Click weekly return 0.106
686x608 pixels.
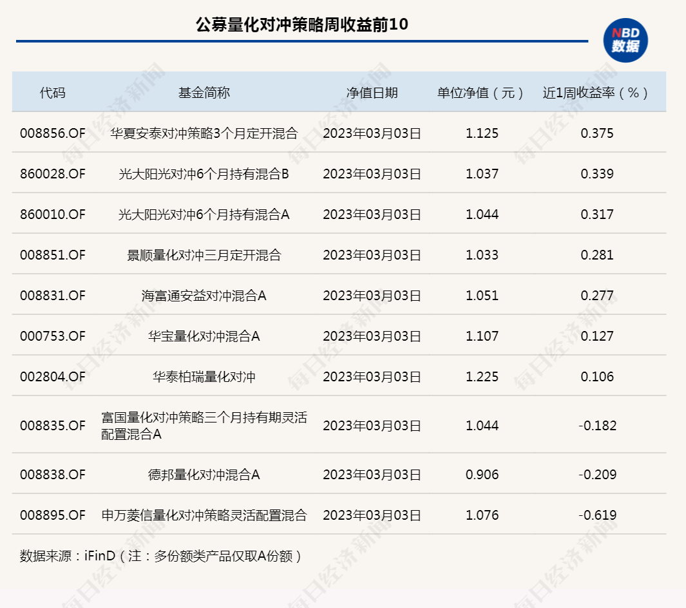596,377
